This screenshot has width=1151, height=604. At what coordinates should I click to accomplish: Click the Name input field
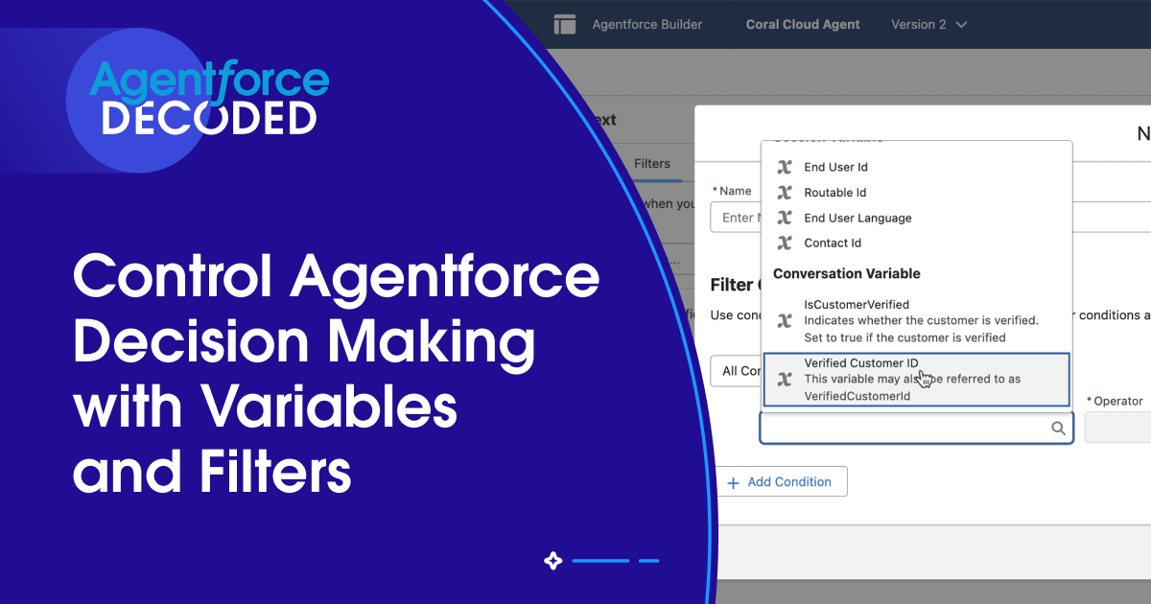736,218
